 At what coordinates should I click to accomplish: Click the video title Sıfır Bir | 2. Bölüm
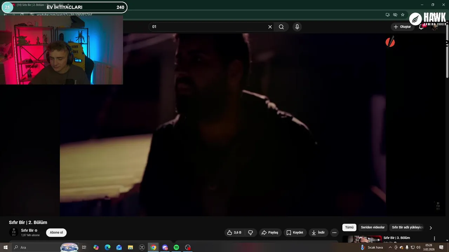(28, 223)
